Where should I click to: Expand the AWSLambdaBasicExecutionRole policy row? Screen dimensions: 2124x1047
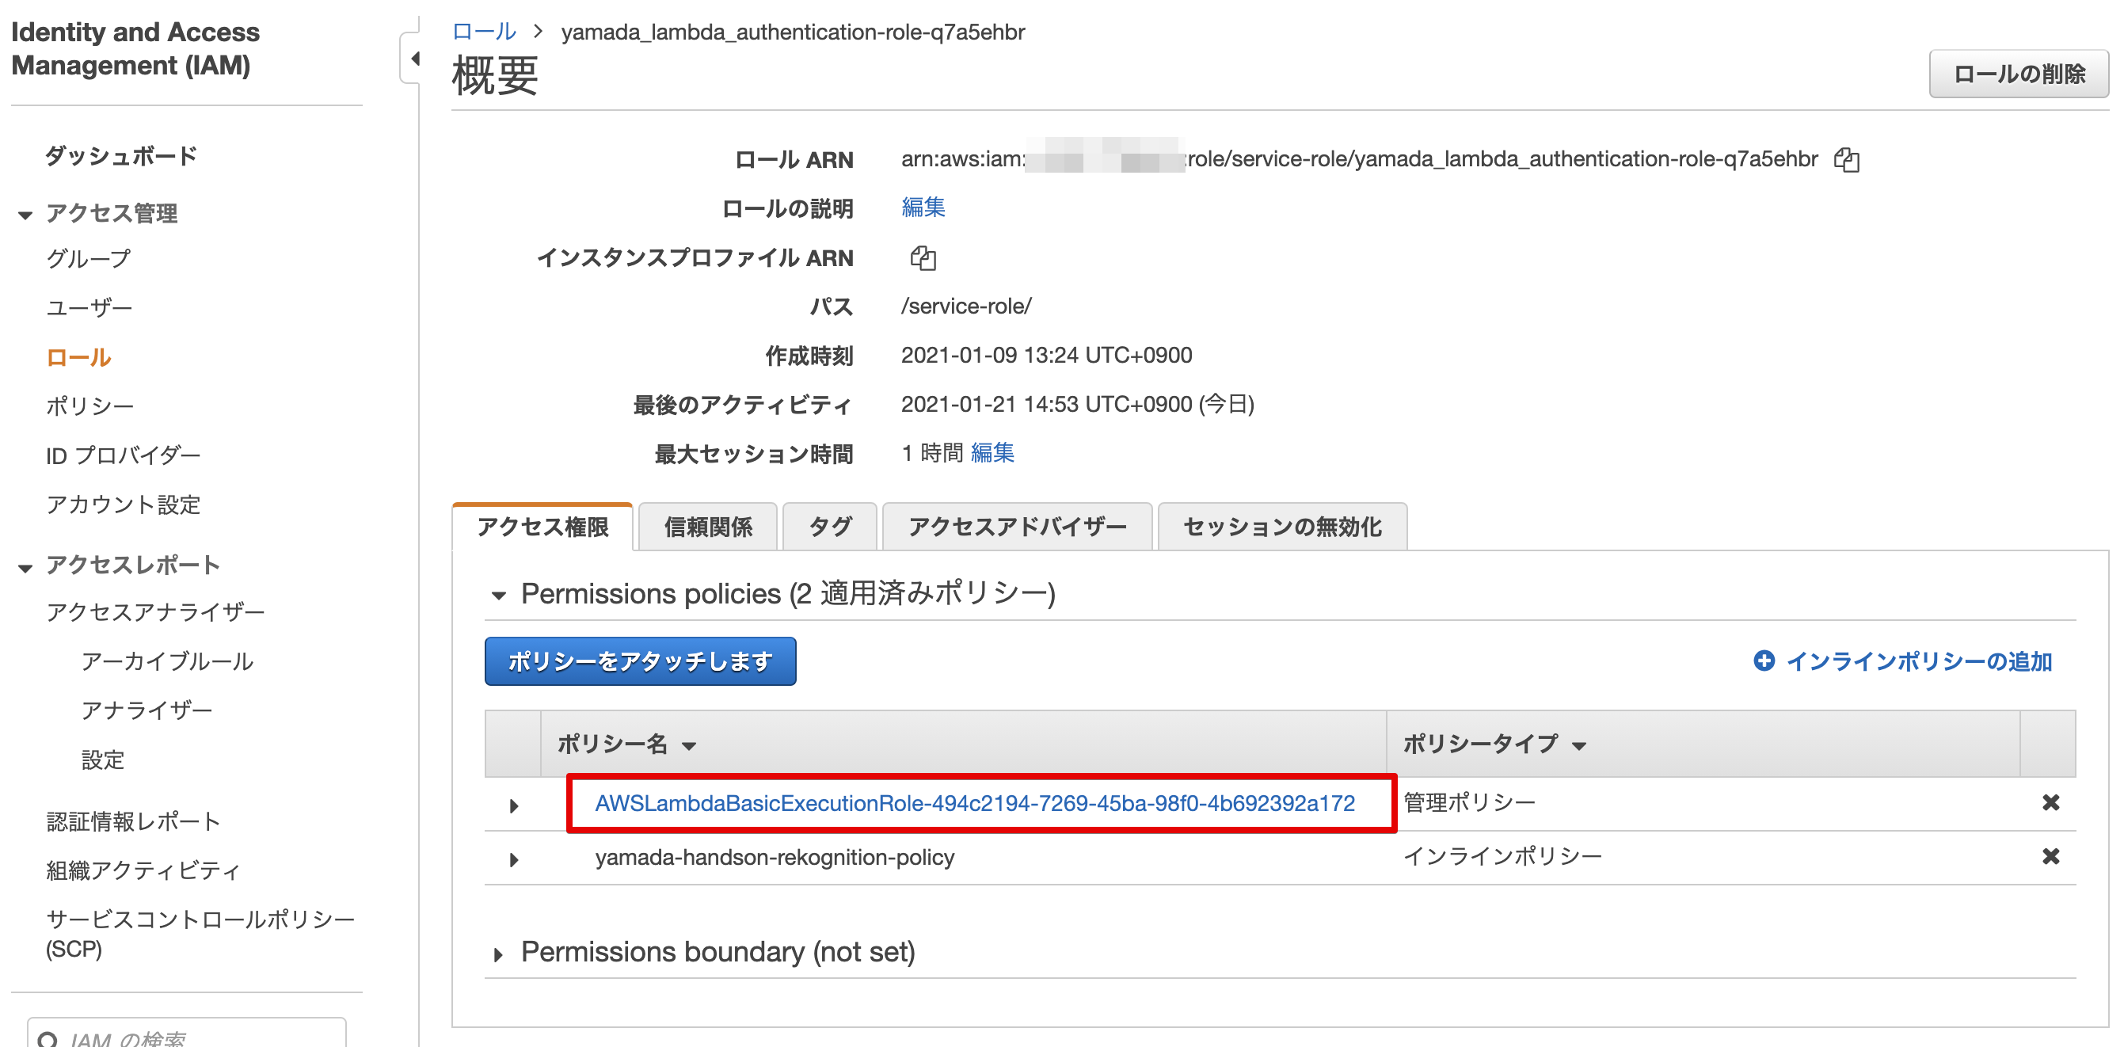[514, 805]
